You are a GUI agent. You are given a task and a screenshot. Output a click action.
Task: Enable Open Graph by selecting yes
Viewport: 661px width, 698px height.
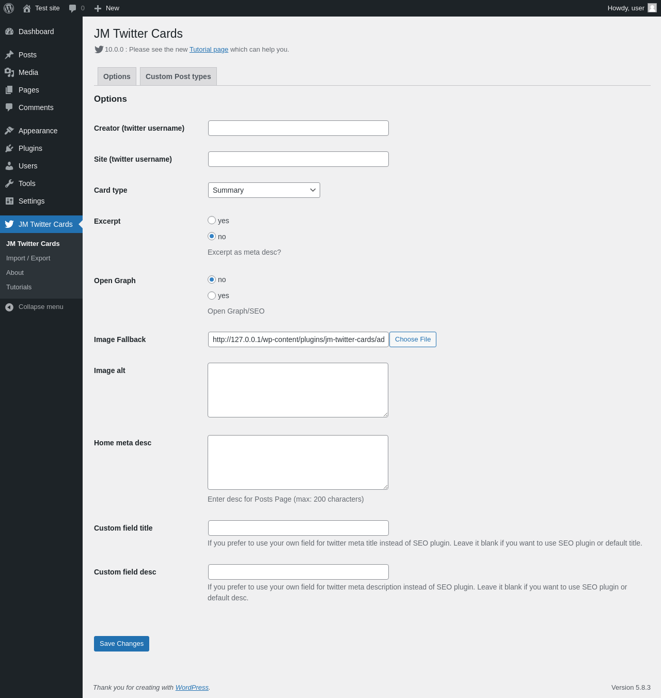(212, 296)
